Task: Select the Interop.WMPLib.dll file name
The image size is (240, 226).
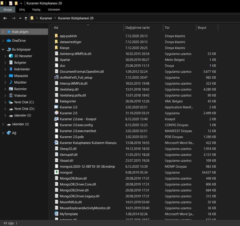Action: point(74,84)
